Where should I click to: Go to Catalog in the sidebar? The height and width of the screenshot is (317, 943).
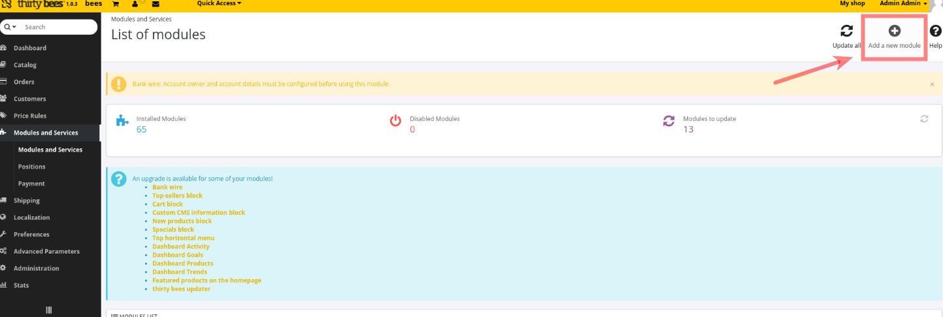click(25, 65)
